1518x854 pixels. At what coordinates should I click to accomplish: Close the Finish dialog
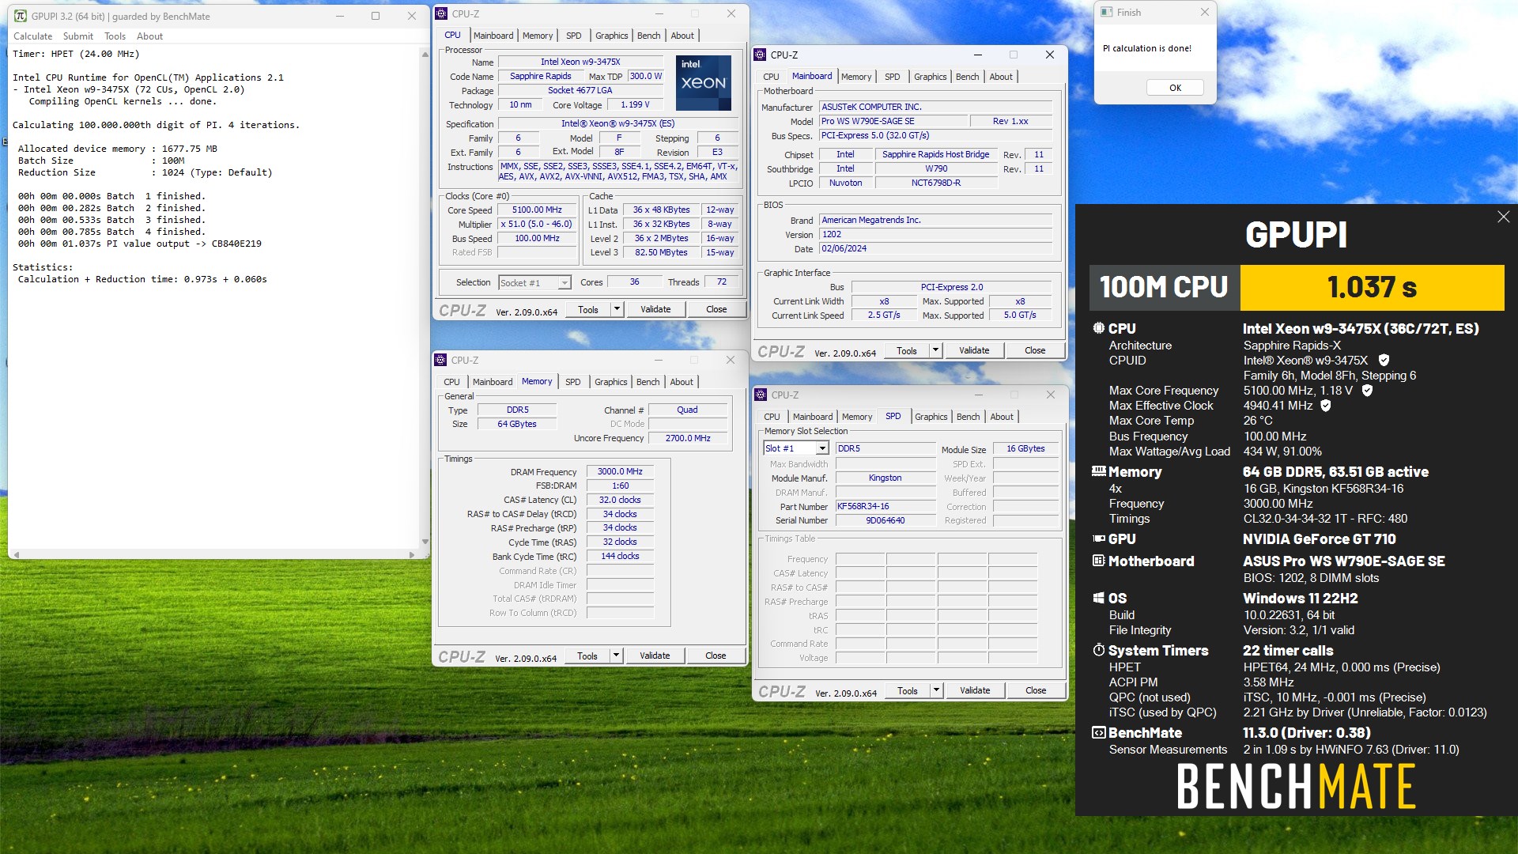1204,12
